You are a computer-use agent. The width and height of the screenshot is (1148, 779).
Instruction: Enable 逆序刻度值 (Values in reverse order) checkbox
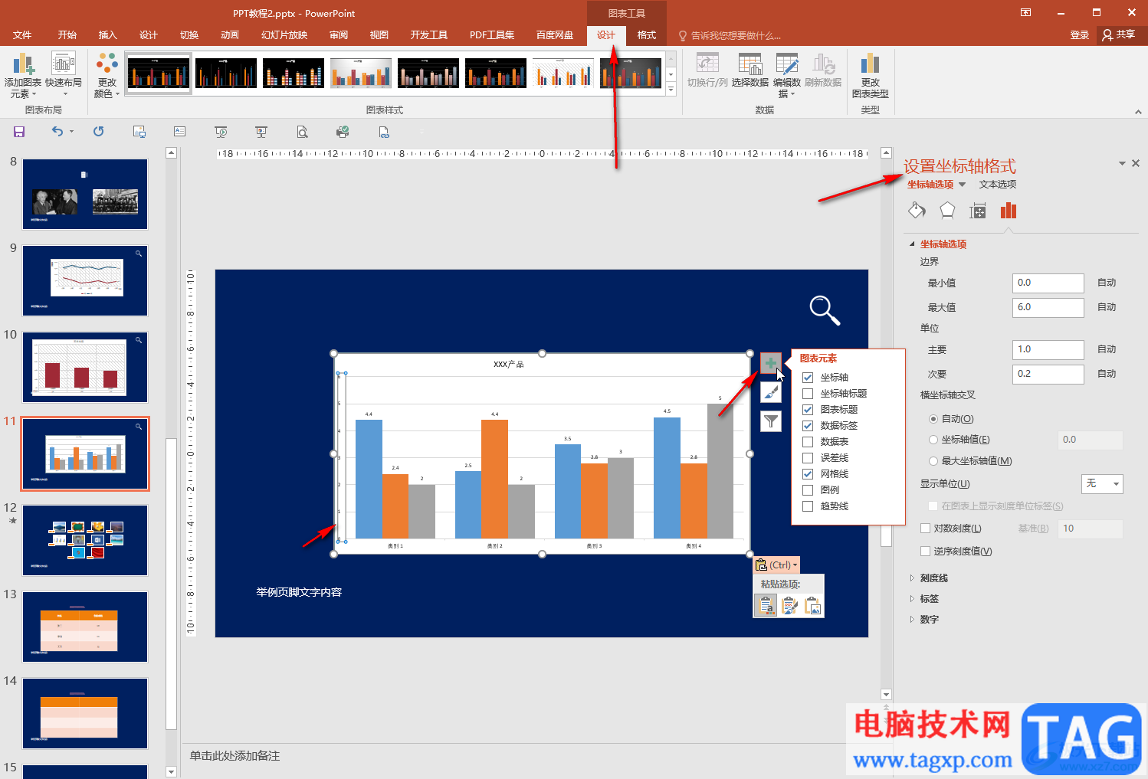926,552
